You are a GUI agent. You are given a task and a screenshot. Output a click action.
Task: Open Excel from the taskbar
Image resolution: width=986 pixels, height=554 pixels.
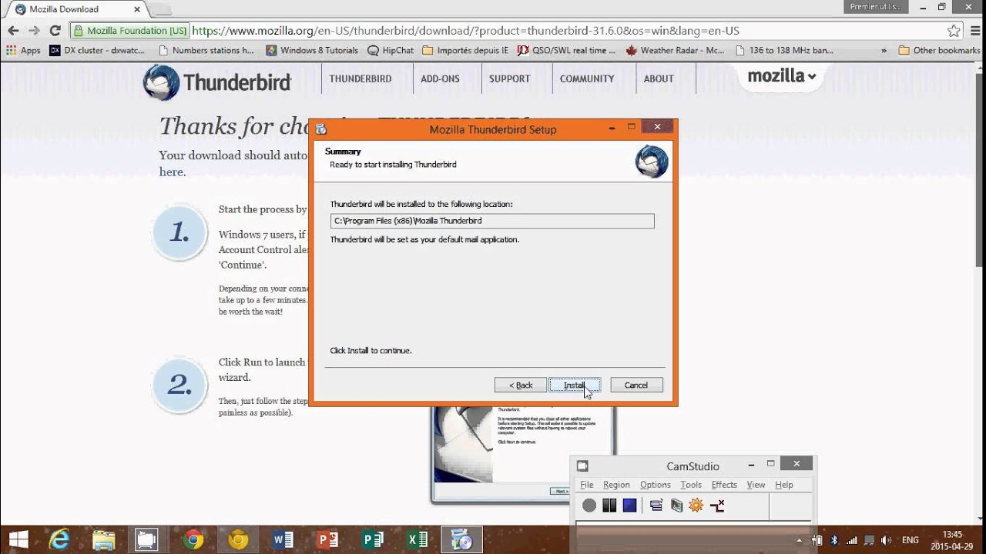418,540
